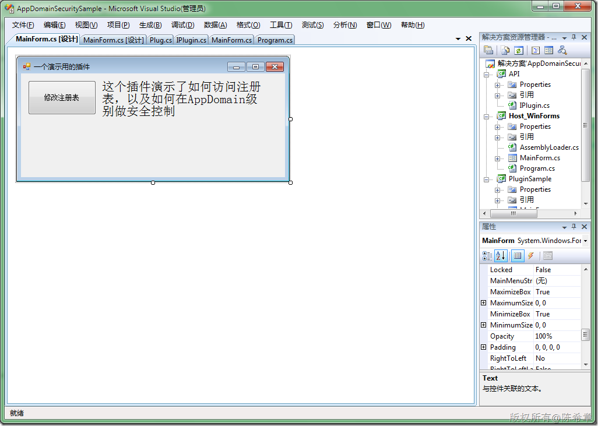
Task: Select Program.cs in Solution Explorer tree
Action: (537, 168)
